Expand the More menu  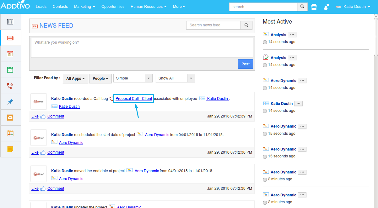click(179, 7)
